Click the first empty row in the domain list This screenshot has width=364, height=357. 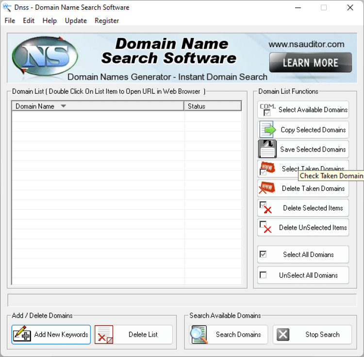click(127, 116)
